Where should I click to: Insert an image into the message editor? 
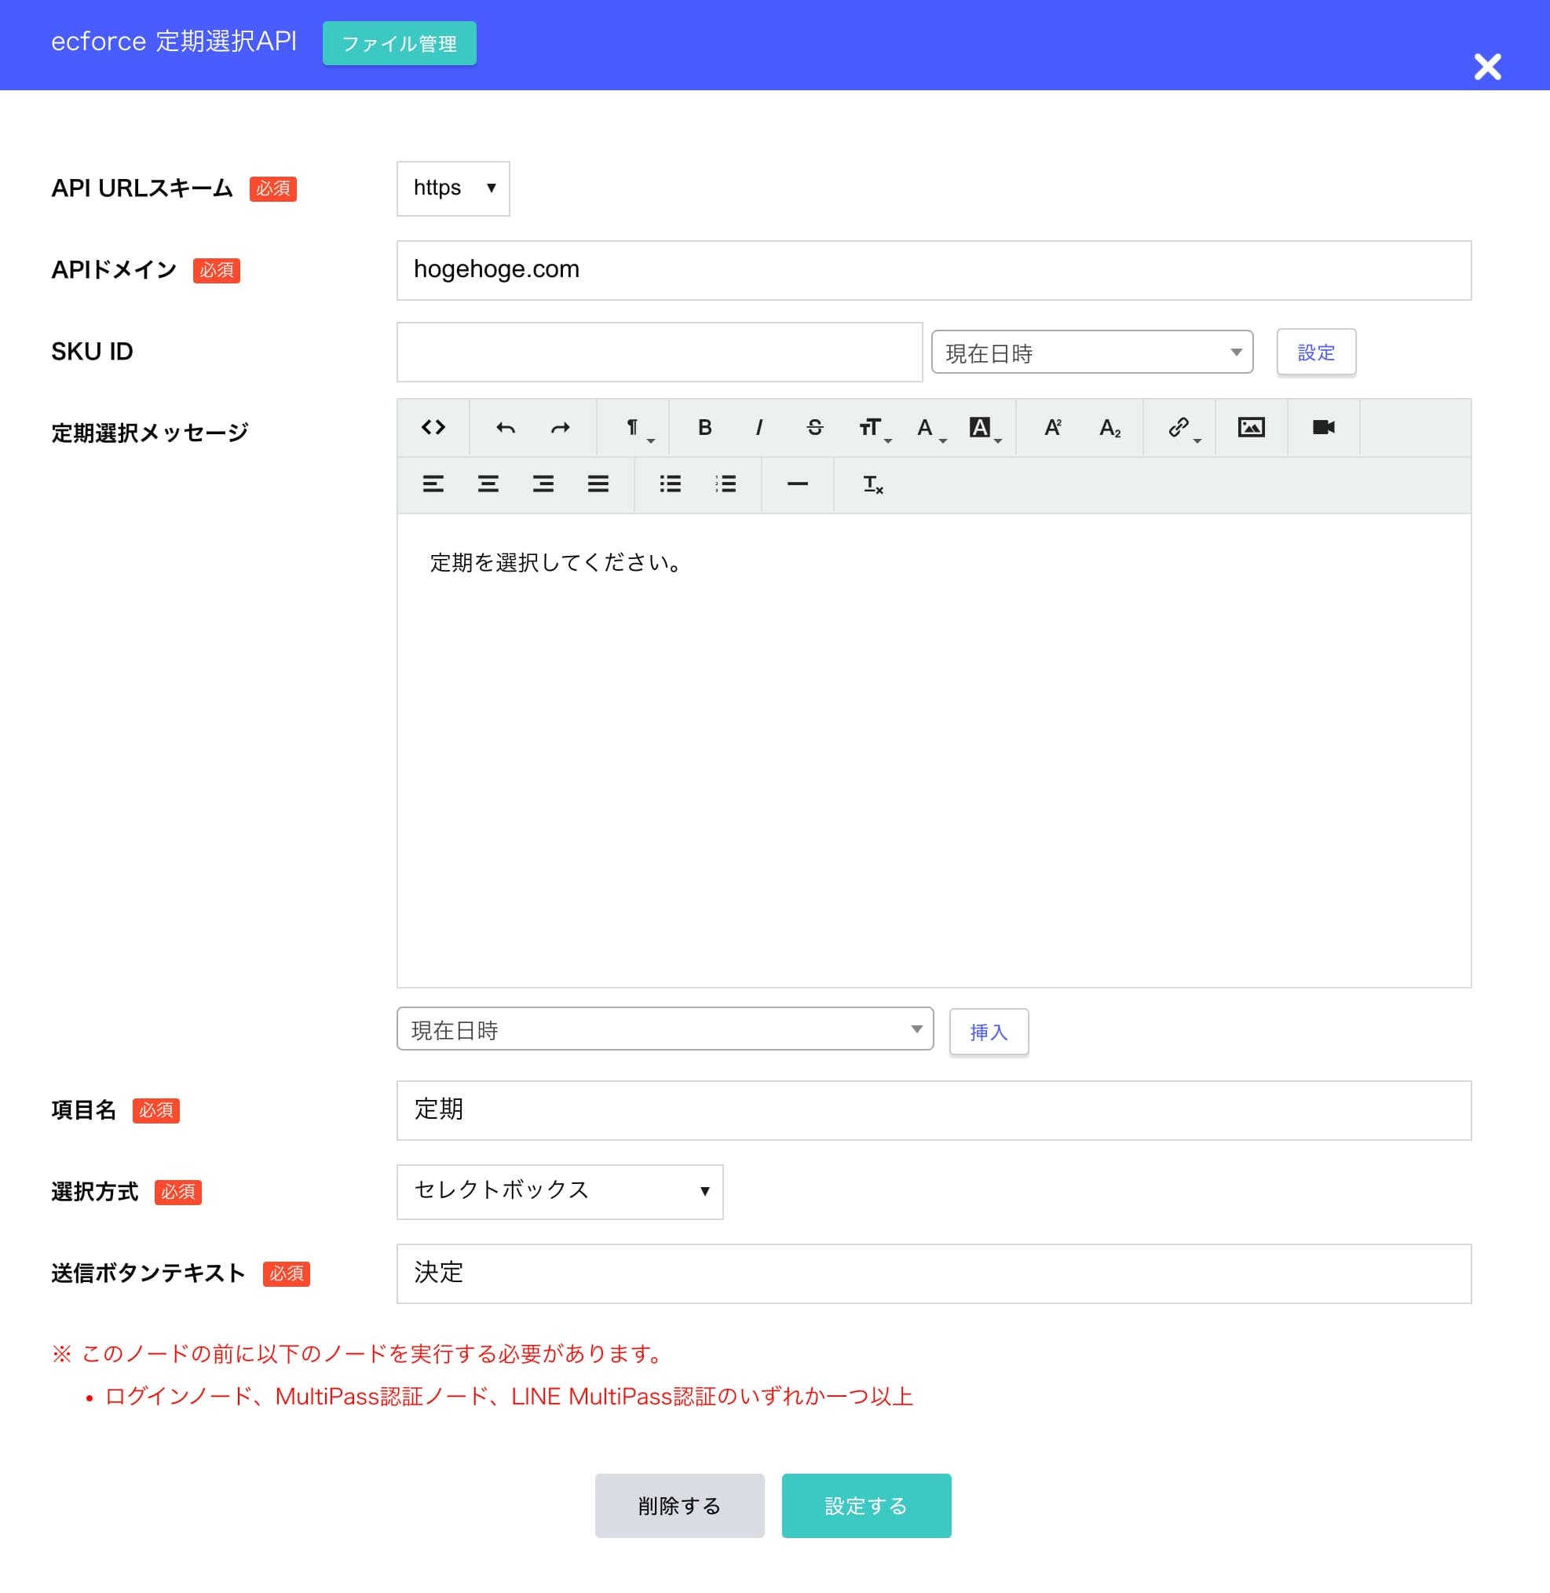[1252, 427]
